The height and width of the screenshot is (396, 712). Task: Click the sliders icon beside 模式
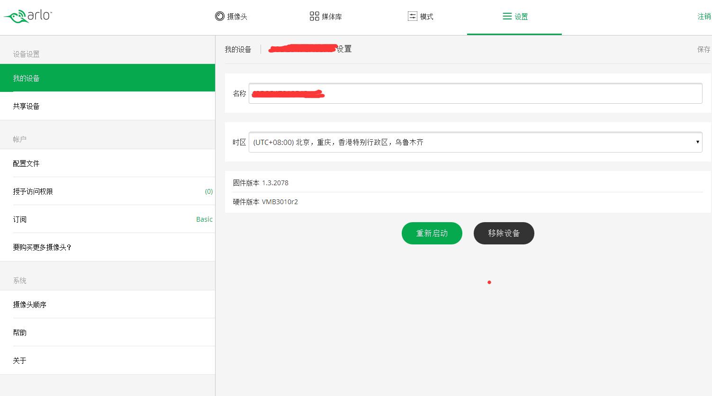click(413, 16)
